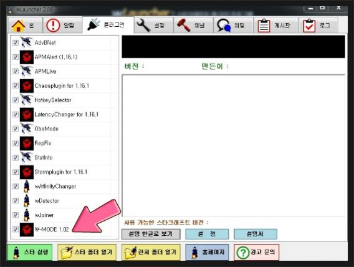
Task: Click the red Stormplugin icon
Action: coord(27,172)
